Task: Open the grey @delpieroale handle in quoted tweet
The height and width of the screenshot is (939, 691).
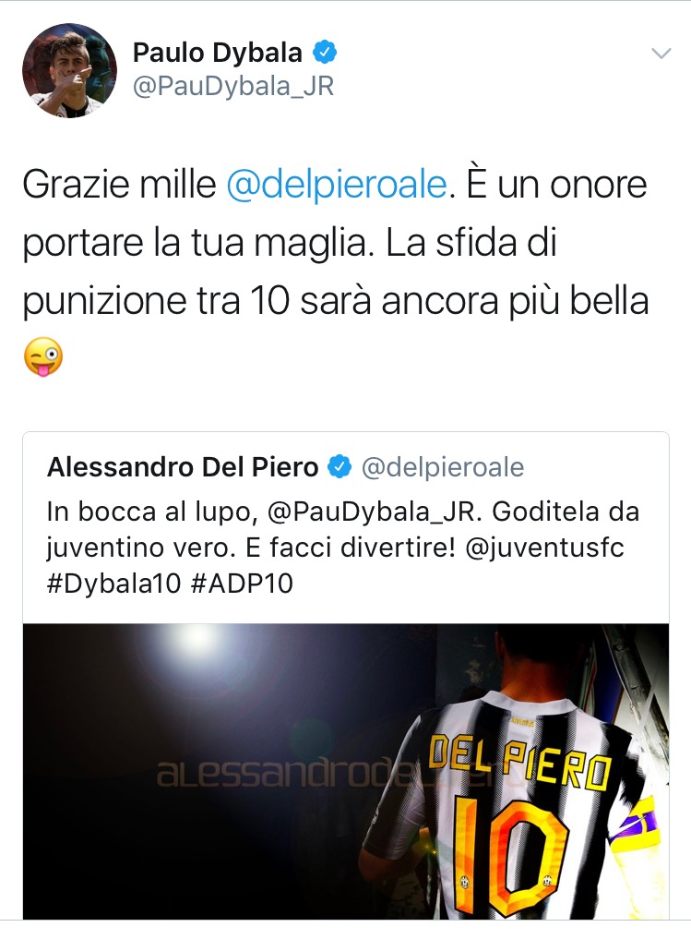Action: (x=443, y=467)
